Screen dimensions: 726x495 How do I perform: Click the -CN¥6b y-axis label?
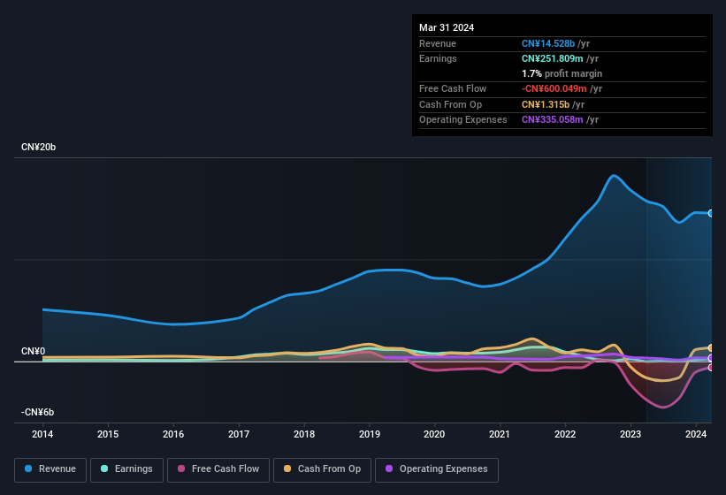click(37, 412)
